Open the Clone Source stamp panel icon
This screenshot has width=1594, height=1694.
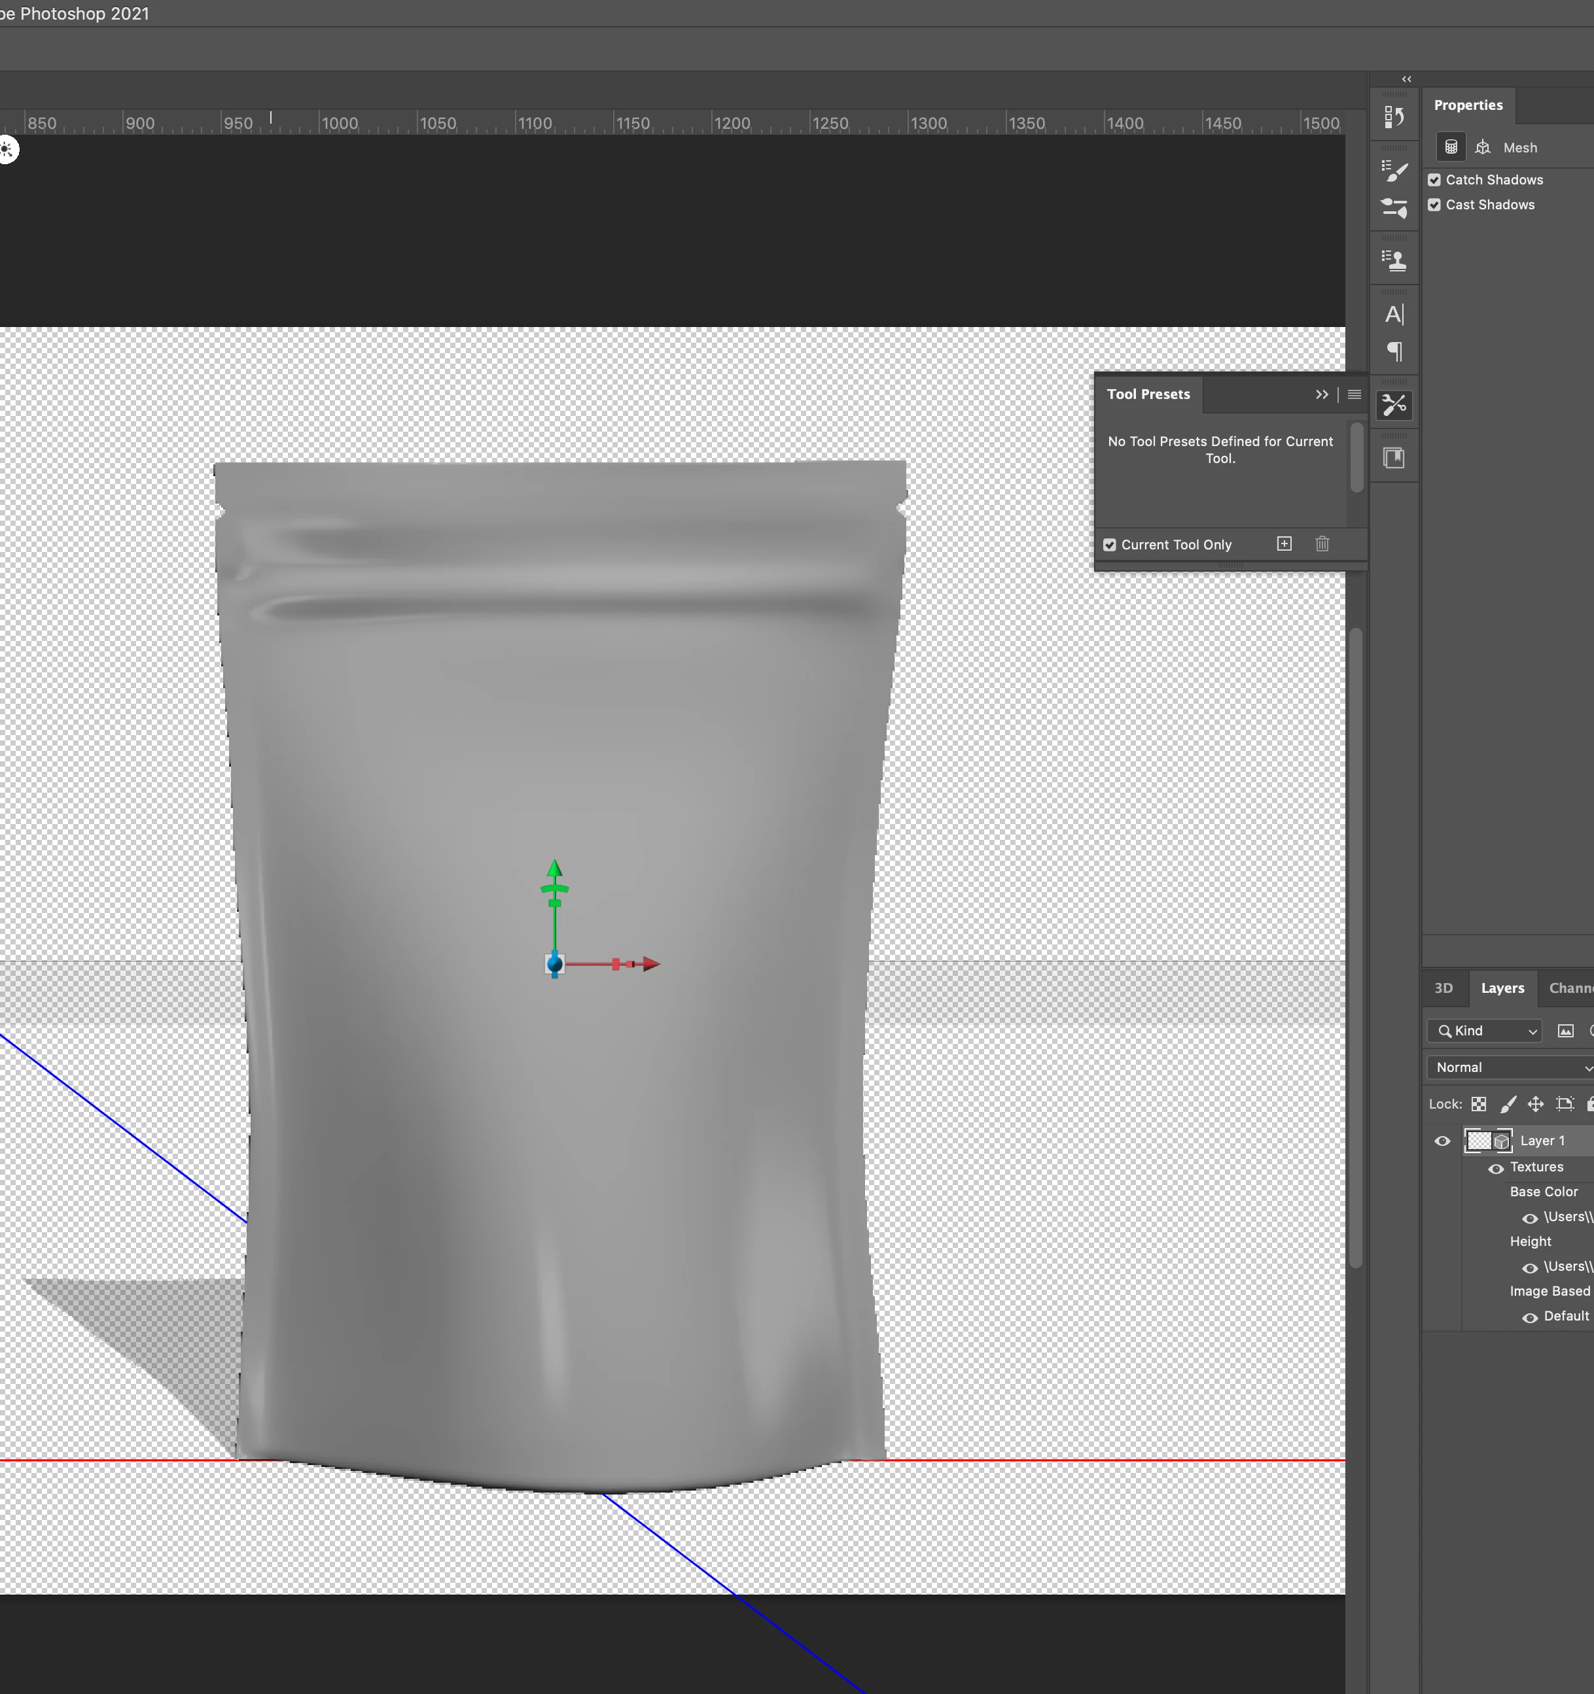coord(1394,260)
